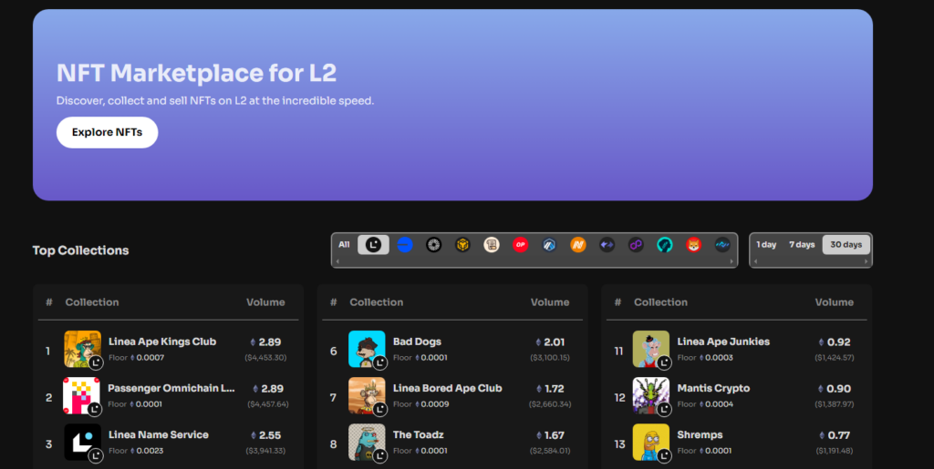
Task: Filter by the Shiba Inu chain icon
Action: click(x=693, y=244)
